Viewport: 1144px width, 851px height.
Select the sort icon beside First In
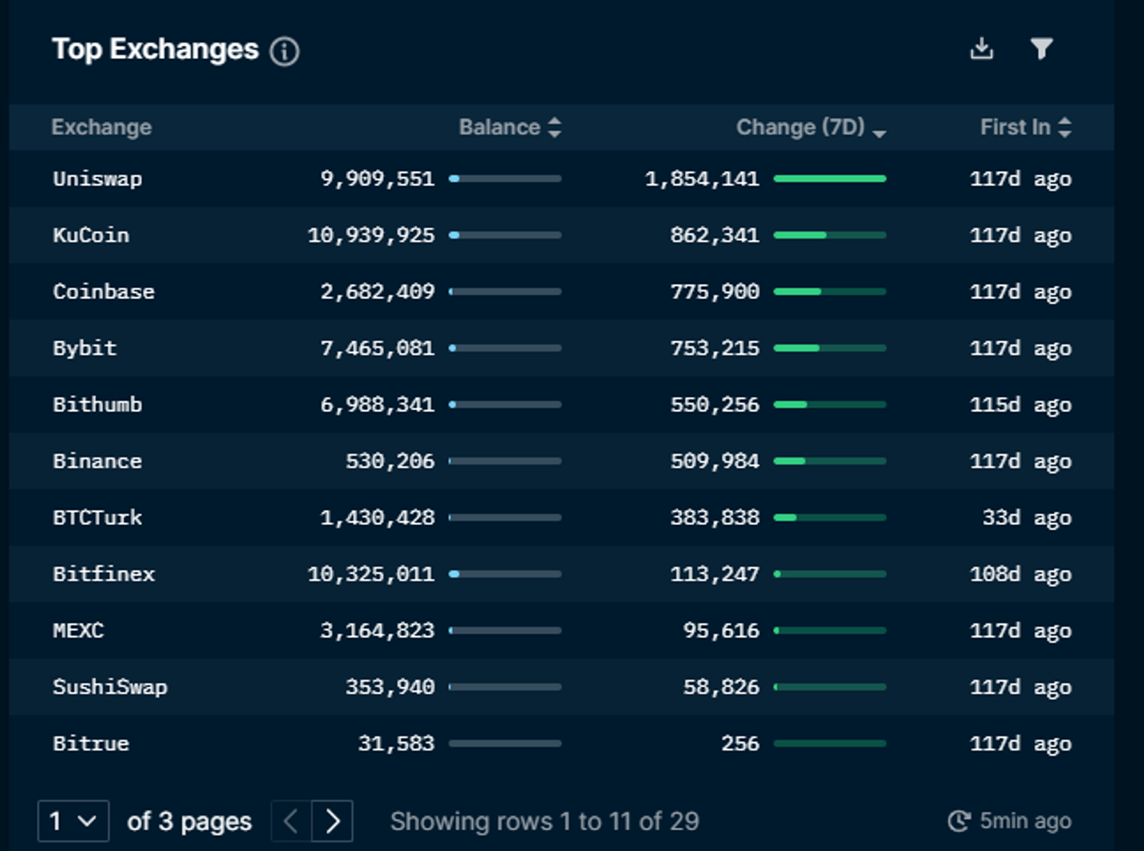pyautogui.click(x=1064, y=127)
